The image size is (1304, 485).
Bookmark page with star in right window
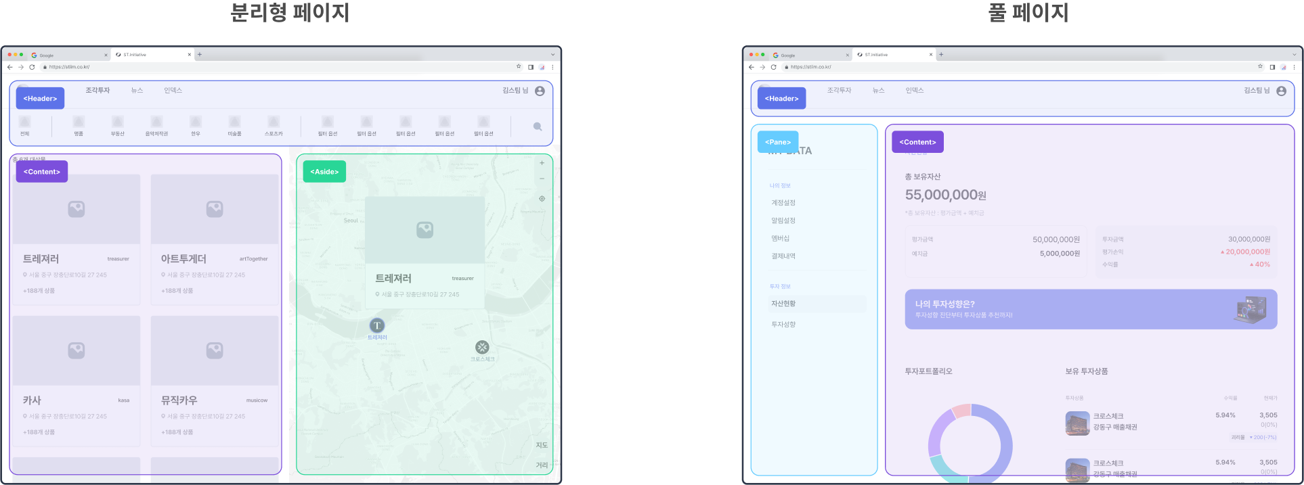(1260, 67)
